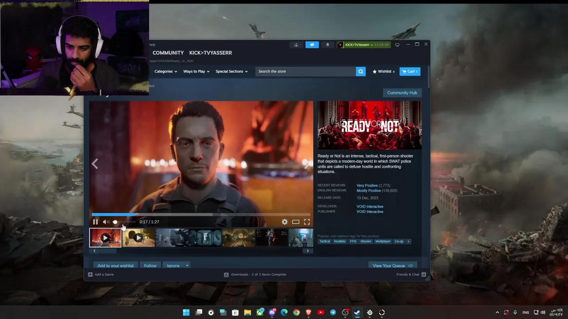This screenshot has height=319, width=568.
Task: Open the Mostly Positive English reviews link
Action: tap(369, 191)
